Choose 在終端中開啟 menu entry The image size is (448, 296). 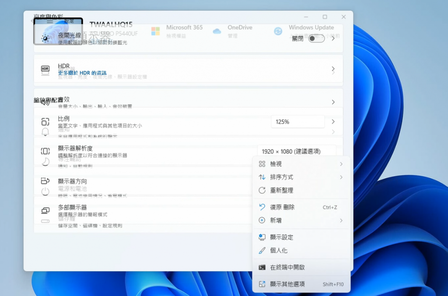(x=301, y=268)
